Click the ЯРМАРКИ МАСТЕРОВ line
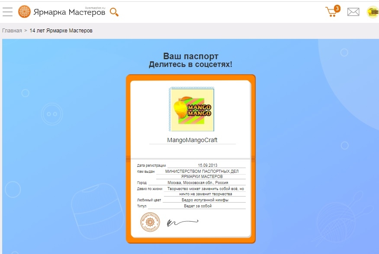 click(x=202, y=177)
